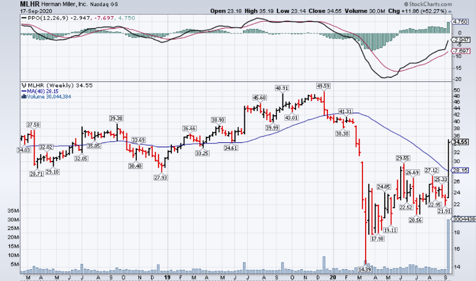This screenshot has height=281, width=476.
Task: Click the 19.11 low price label
Action: pyautogui.click(x=390, y=230)
